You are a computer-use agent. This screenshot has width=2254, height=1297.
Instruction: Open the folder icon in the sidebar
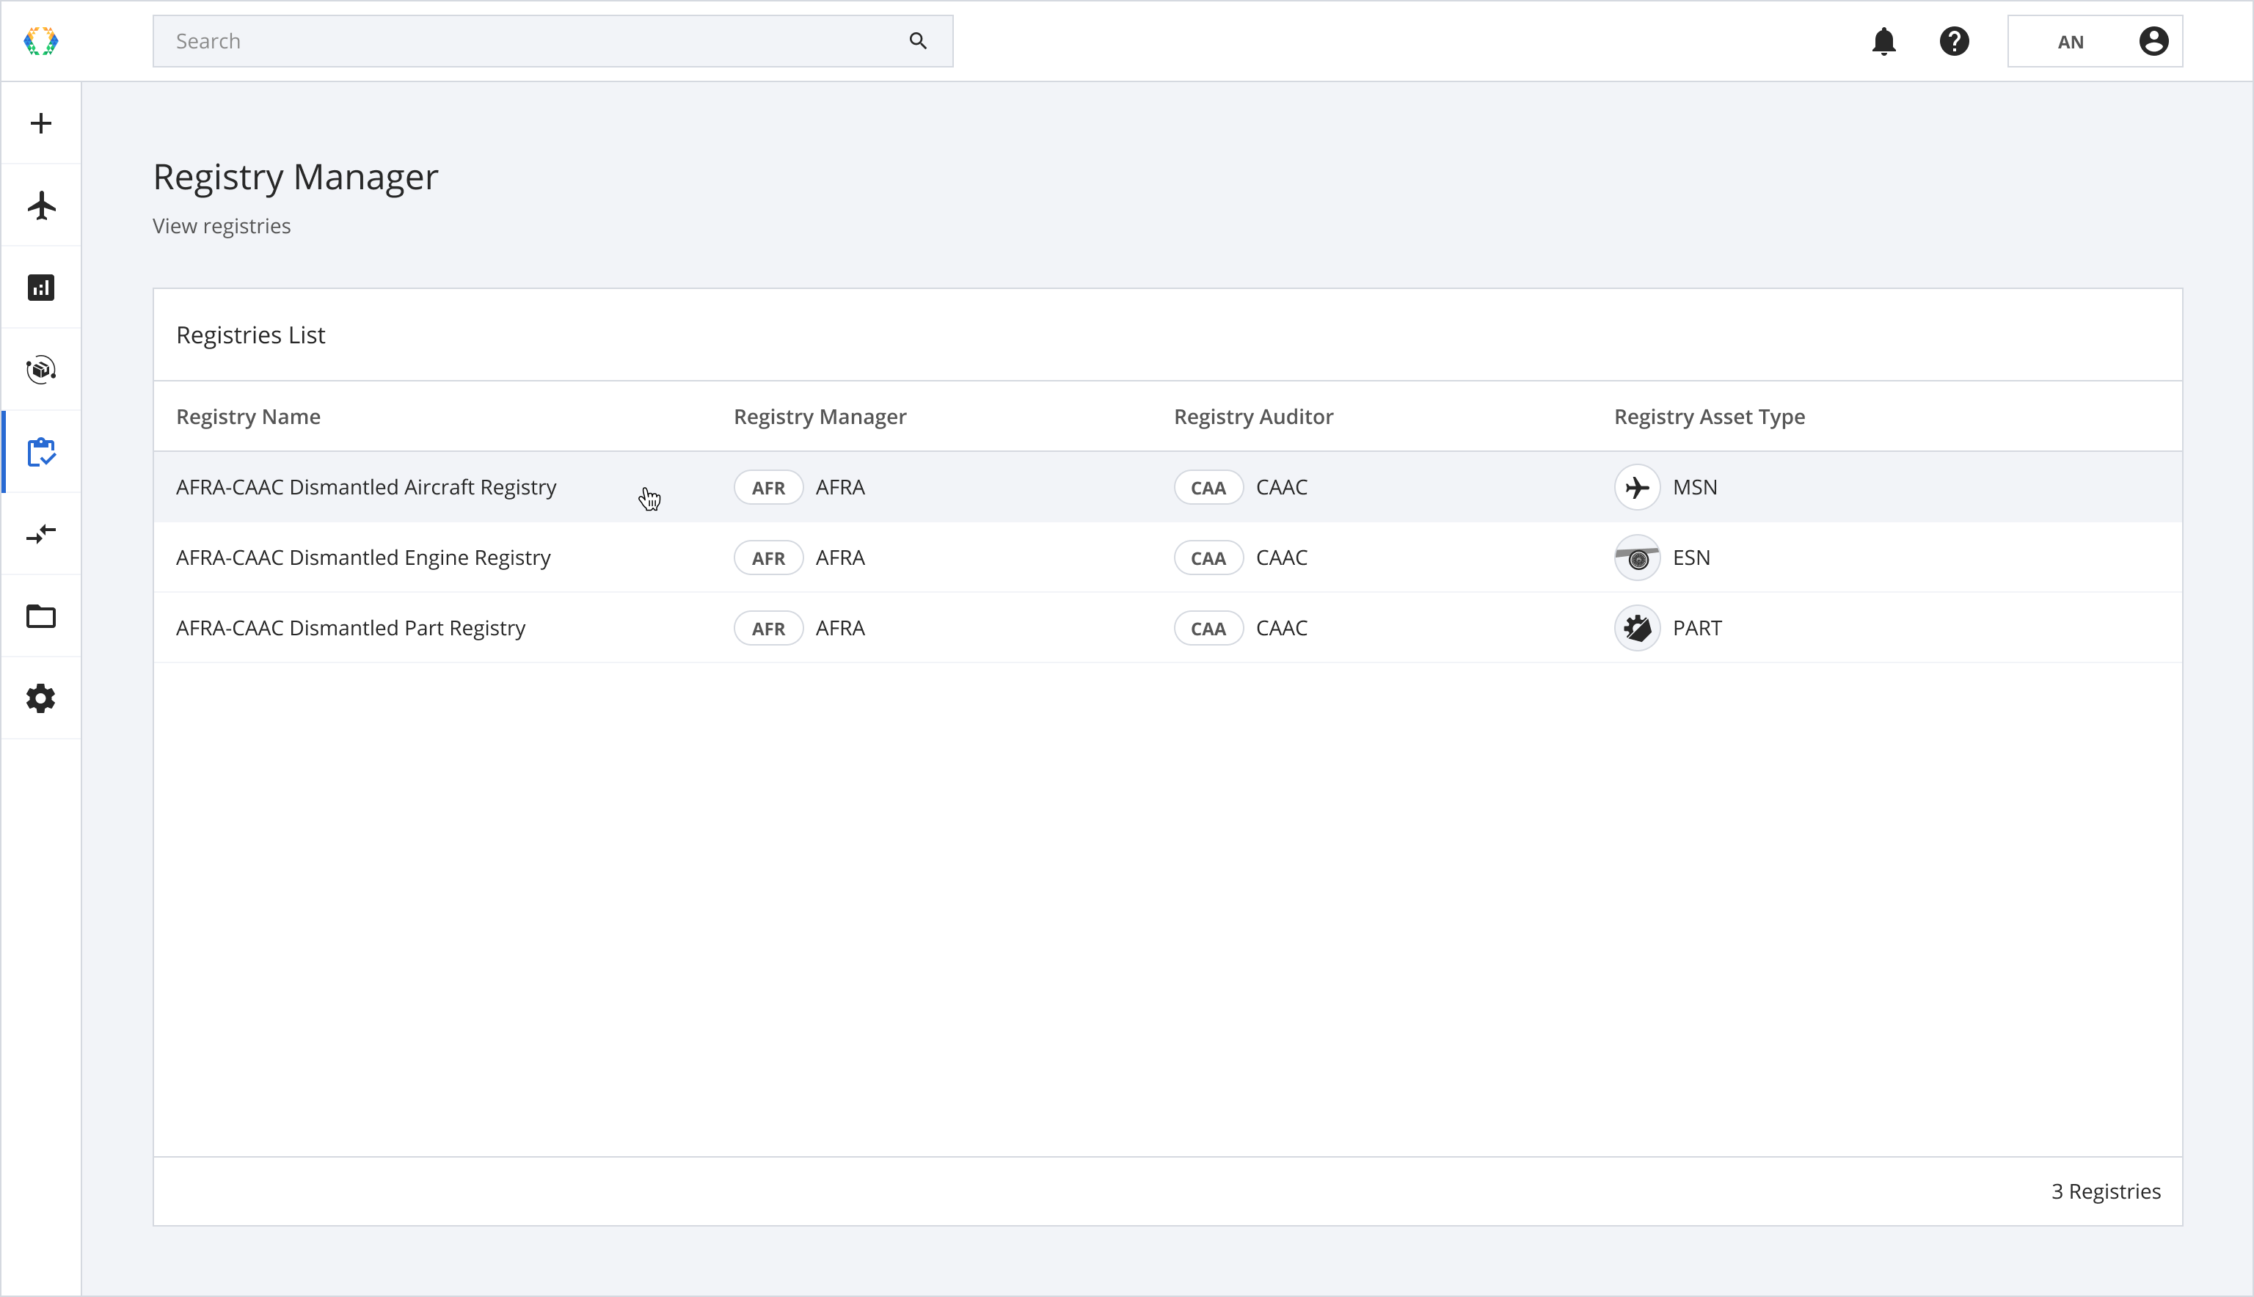41,616
